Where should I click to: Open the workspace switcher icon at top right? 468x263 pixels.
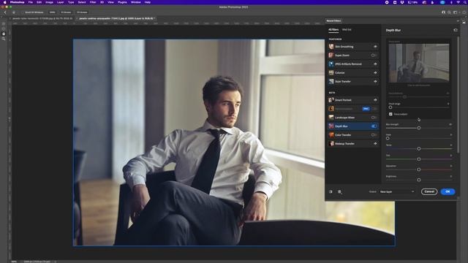455,12
